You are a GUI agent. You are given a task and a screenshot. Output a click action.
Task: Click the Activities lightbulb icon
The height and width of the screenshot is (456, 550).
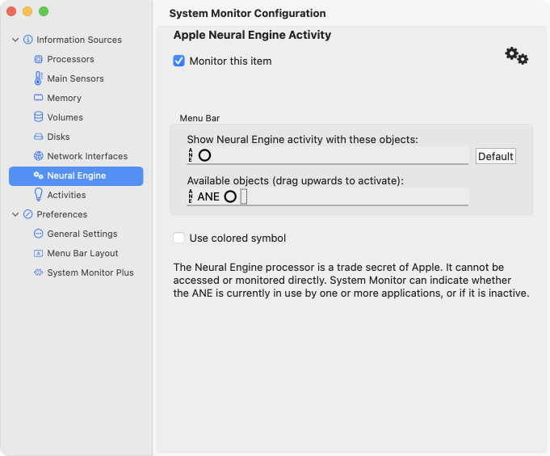coord(38,195)
